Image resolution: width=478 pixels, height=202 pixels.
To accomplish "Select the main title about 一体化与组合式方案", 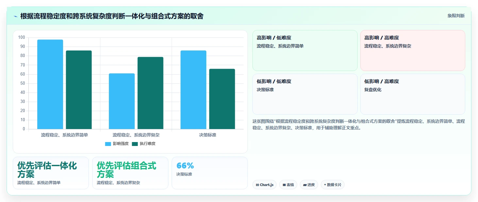I will pos(112,16).
